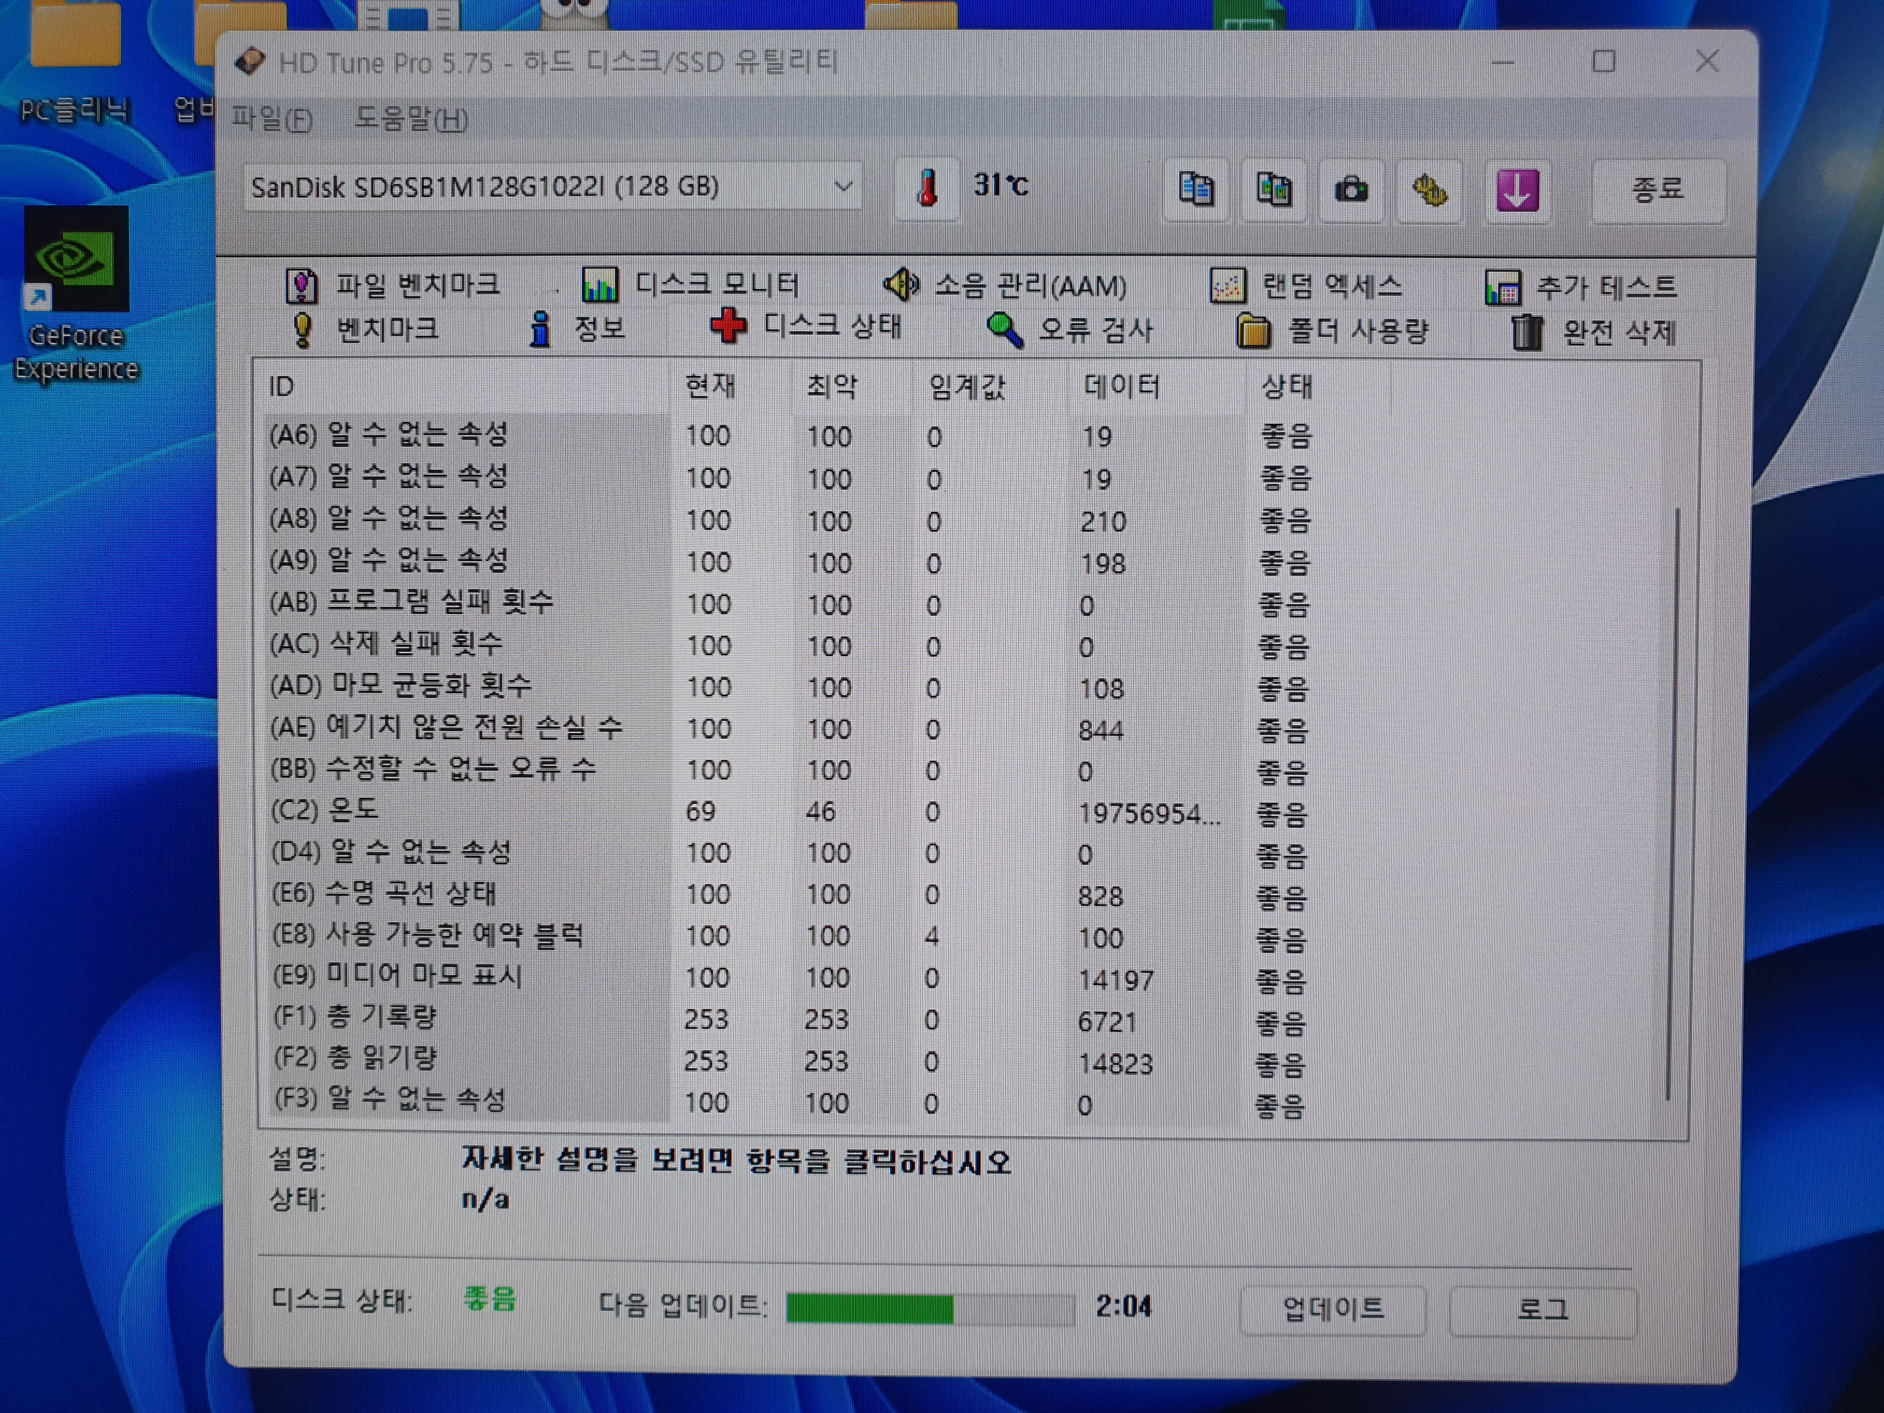Image resolution: width=1884 pixels, height=1413 pixels.
Task: Click the 파일 벤치마크 tab icon
Action: tap(300, 286)
